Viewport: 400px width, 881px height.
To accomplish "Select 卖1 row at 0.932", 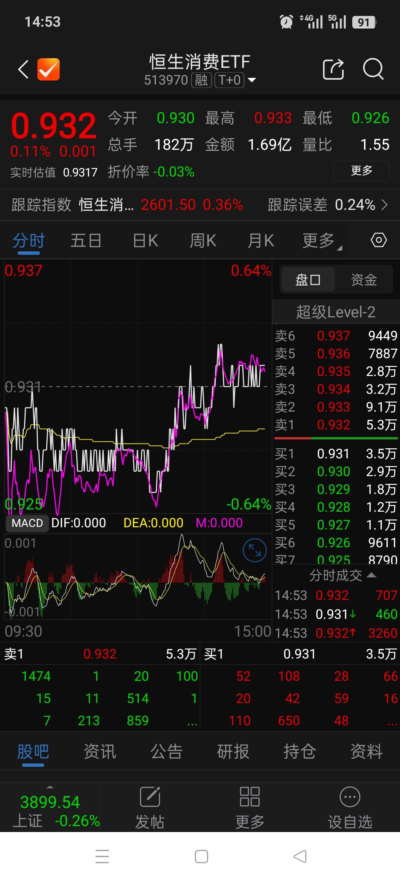I will point(336,425).
